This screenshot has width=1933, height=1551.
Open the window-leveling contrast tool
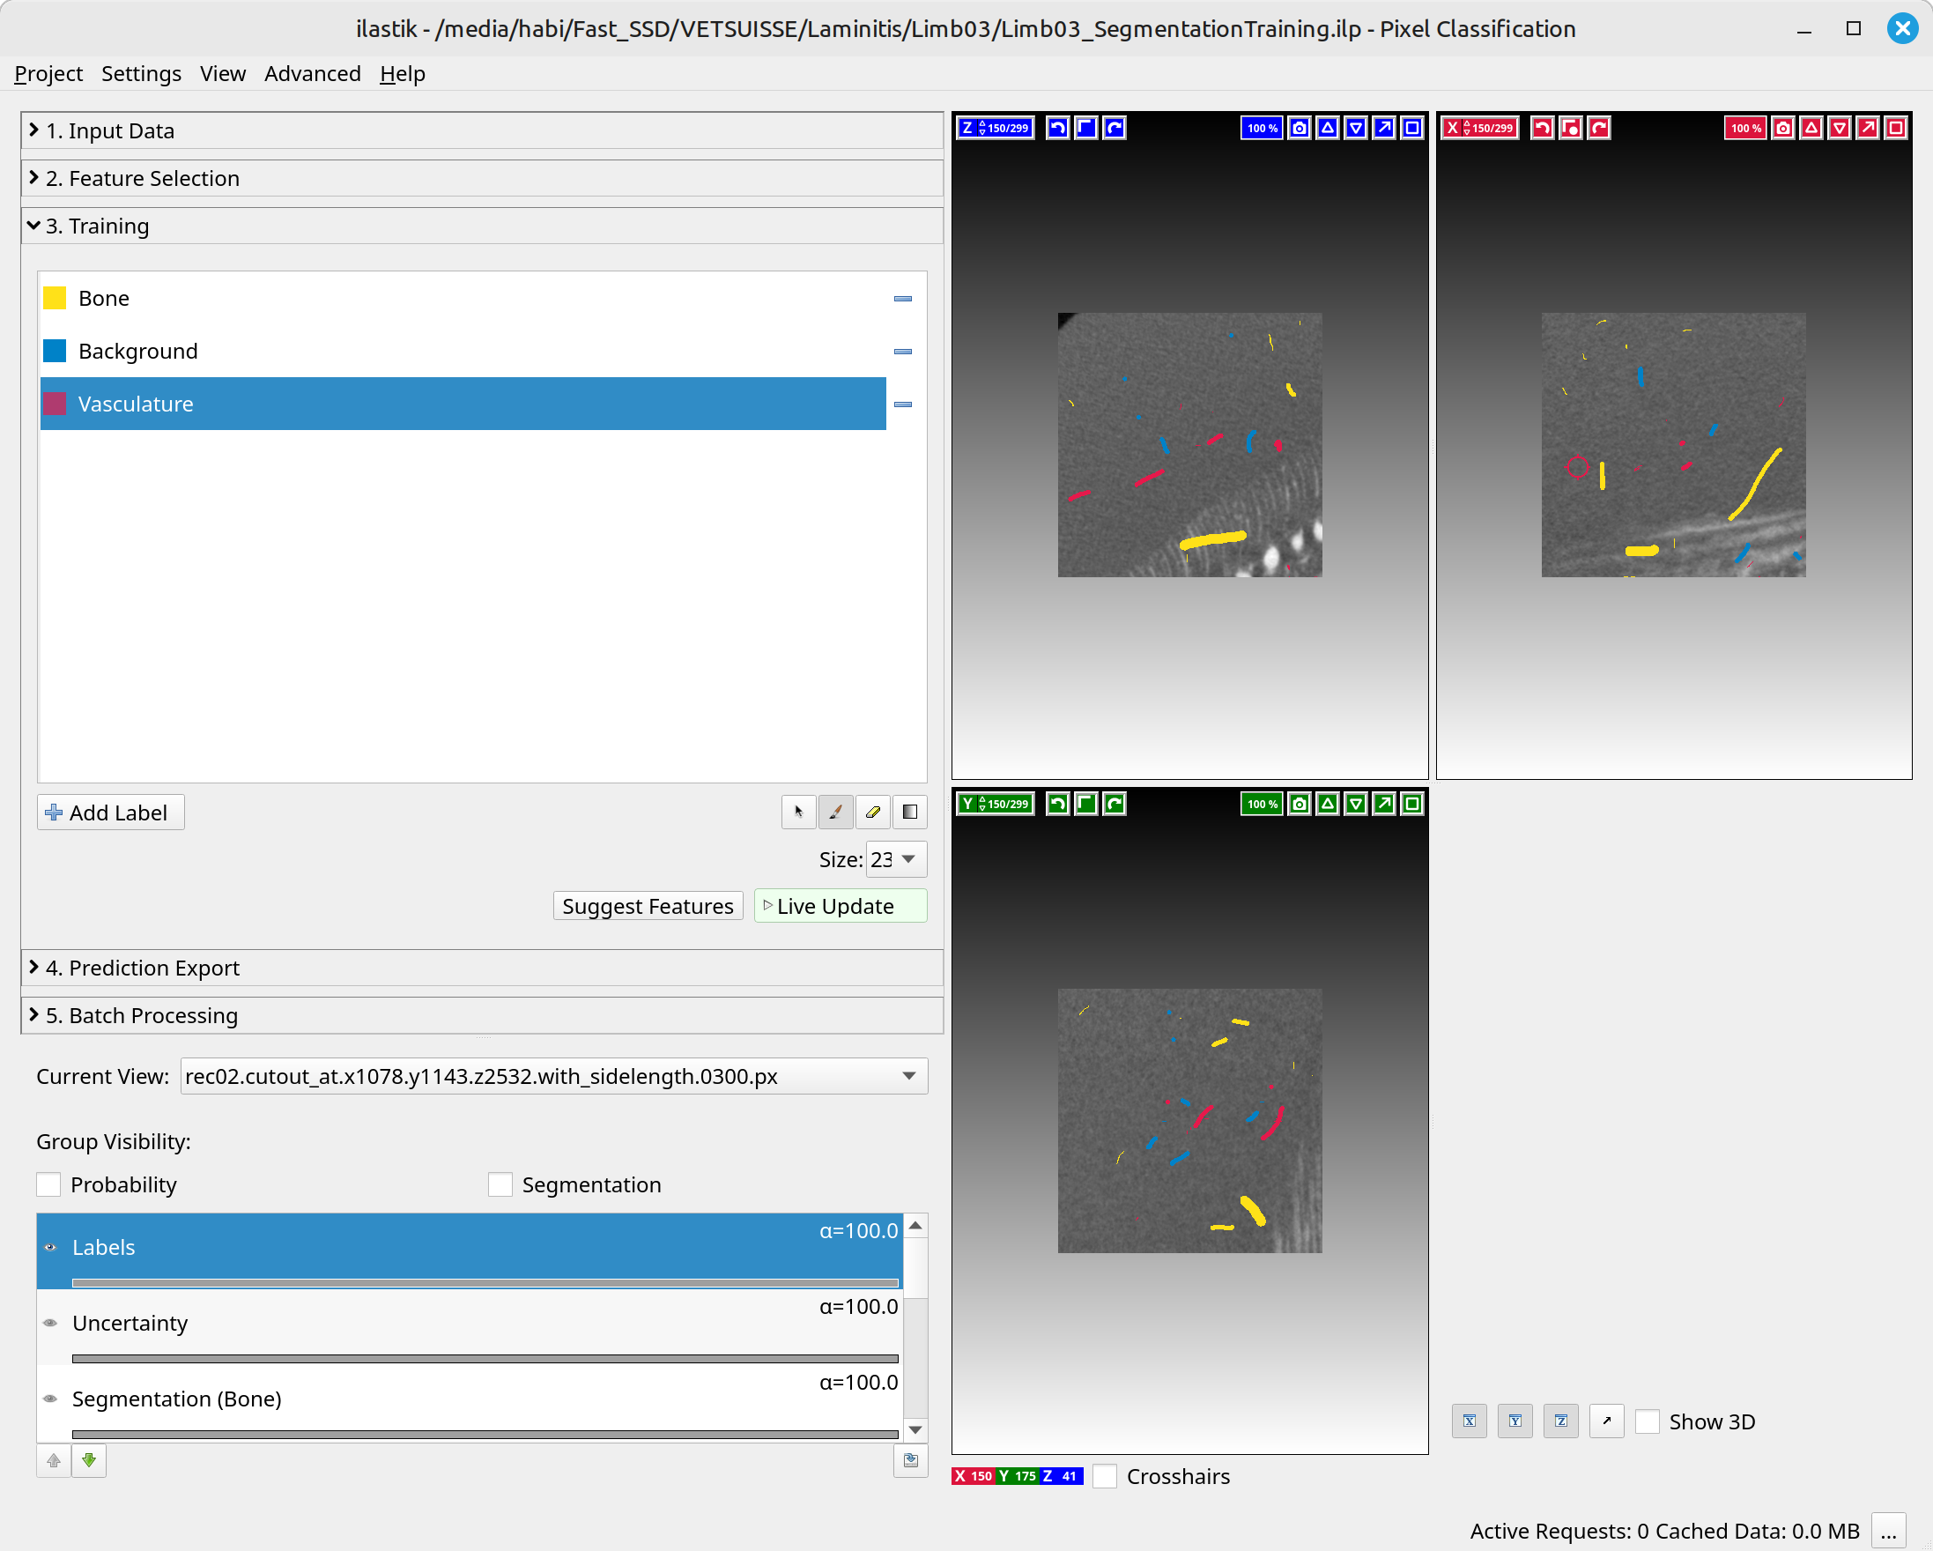pos(910,812)
